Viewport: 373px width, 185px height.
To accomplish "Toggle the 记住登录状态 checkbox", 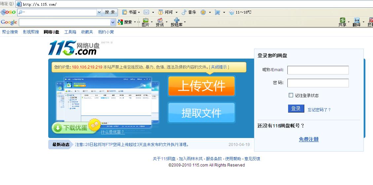I will (x=291, y=95).
